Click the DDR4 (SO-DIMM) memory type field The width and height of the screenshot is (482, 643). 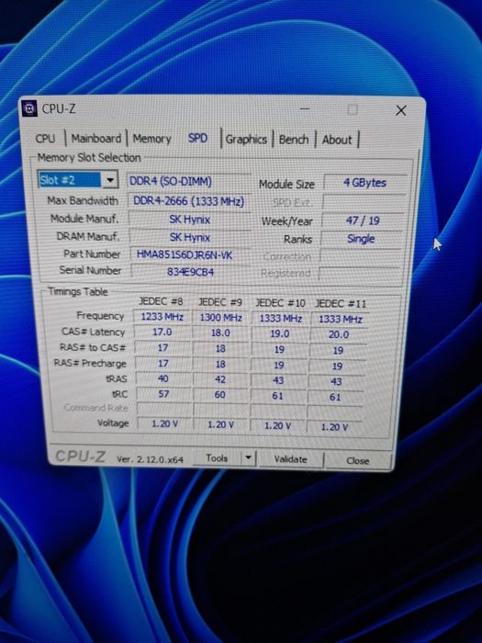click(x=188, y=181)
